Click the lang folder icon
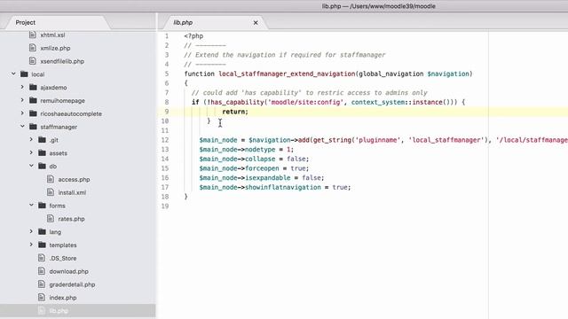568x319 pixels. (42, 231)
